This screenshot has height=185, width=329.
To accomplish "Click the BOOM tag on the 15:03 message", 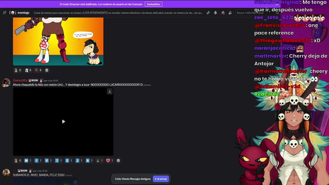I will click(x=22, y=171).
